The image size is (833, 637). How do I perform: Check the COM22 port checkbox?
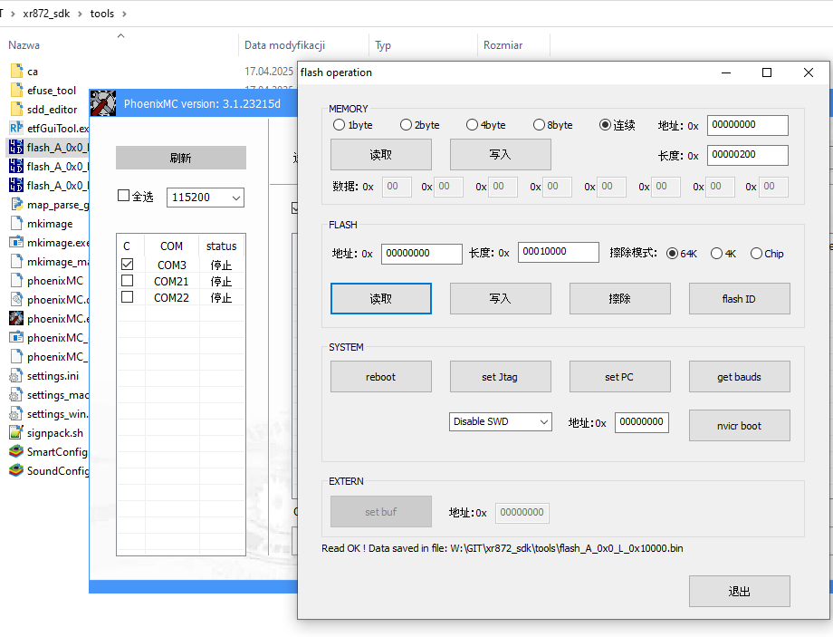pyautogui.click(x=127, y=296)
